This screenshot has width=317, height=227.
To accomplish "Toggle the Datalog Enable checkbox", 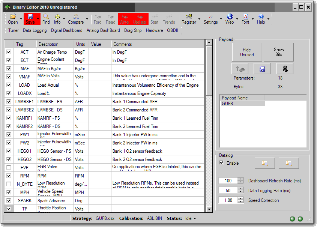I will (222, 163).
